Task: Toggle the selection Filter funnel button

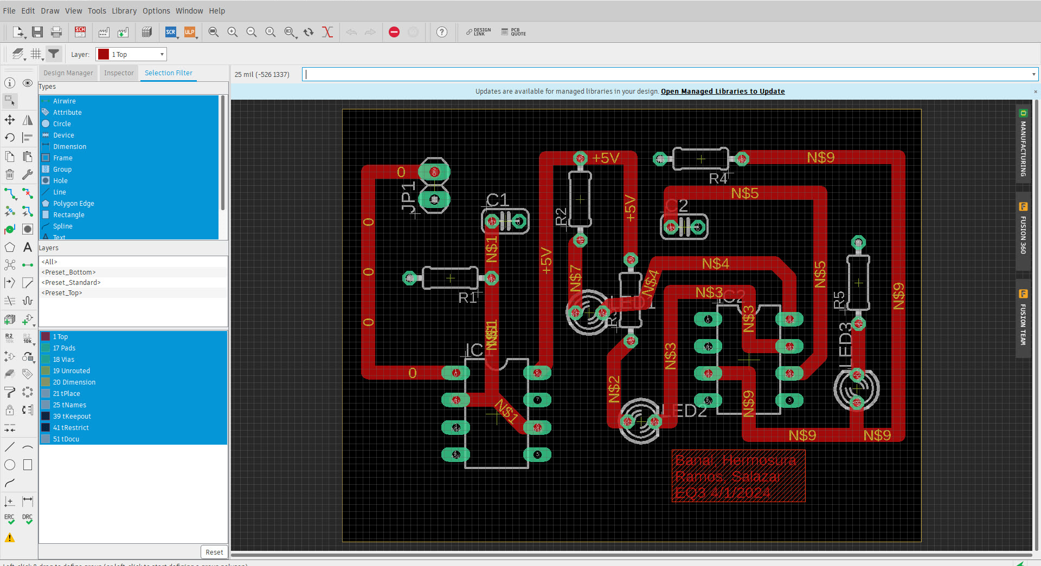Action: click(x=54, y=54)
